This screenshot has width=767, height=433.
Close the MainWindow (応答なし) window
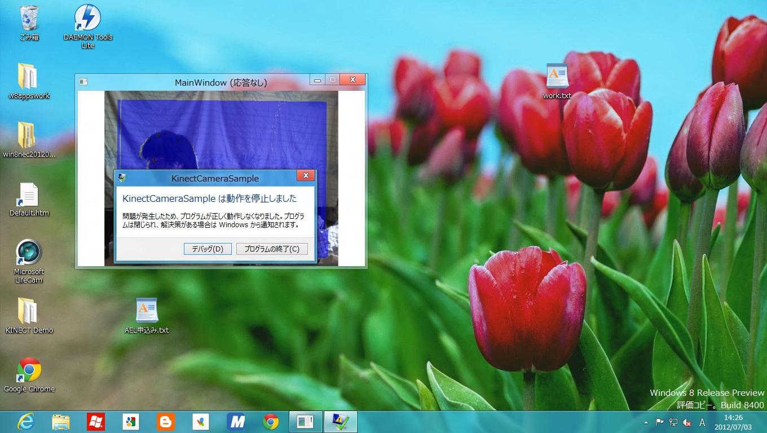point(353,80)
